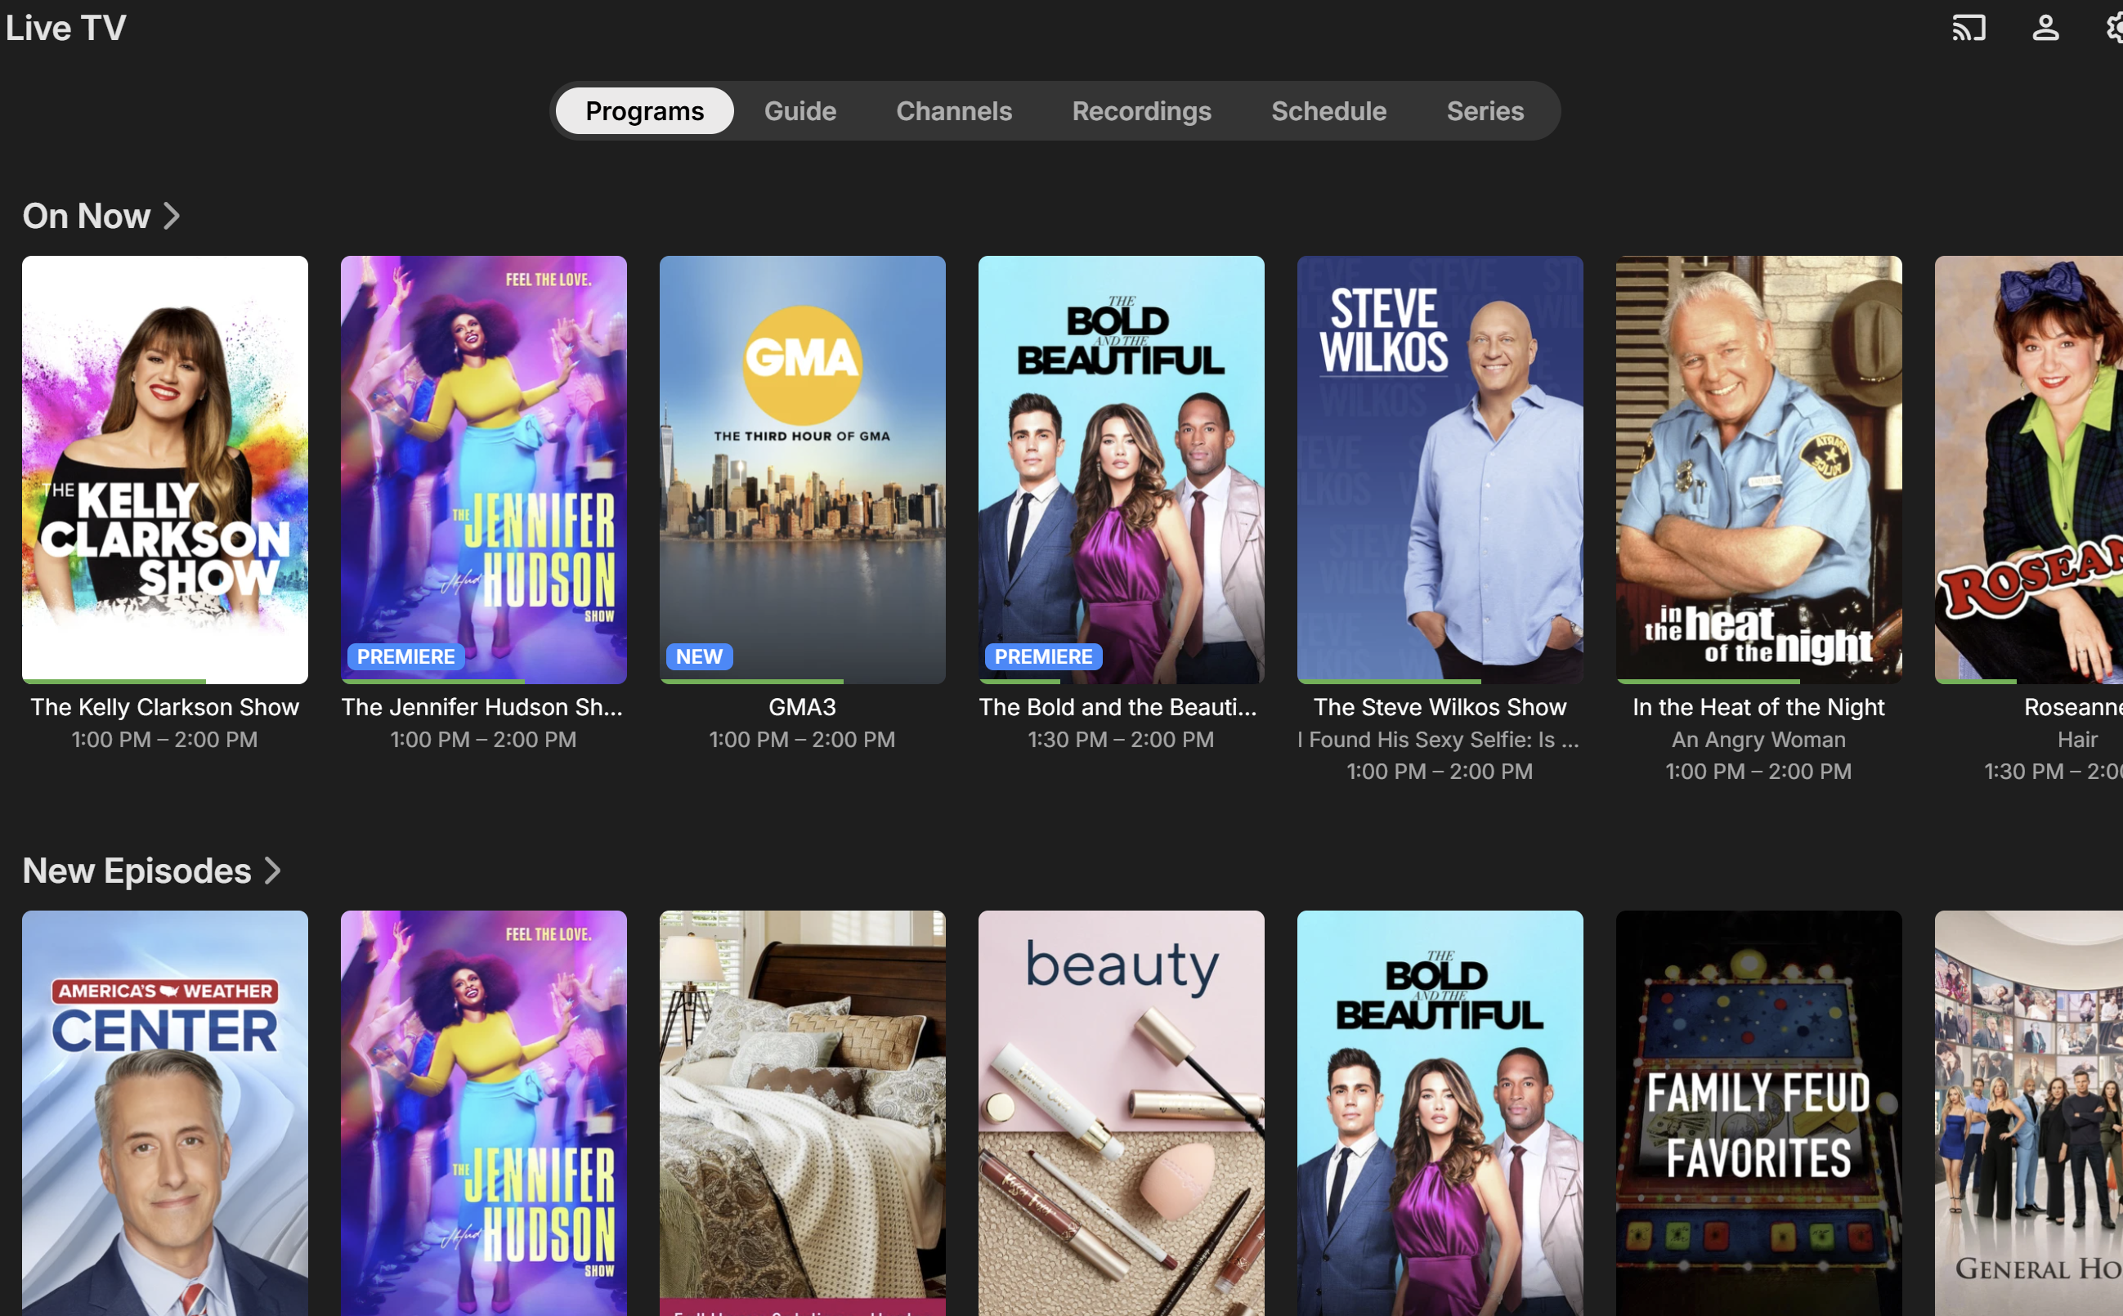Image resolution: width=2123 pixels, height=1316 pixels.
Task: Go to the Series tab
Action: point(1485,111)
